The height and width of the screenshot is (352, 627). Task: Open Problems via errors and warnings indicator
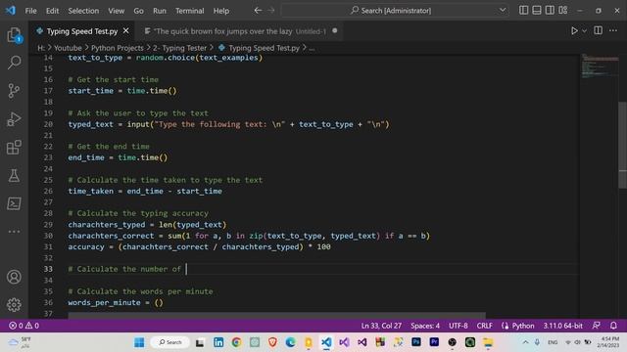coord(24,326)
